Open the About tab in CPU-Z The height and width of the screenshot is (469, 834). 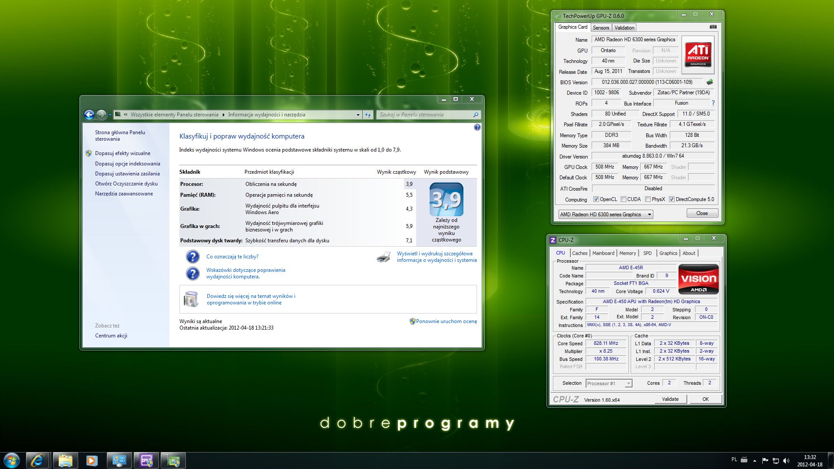click(x=689, y=253)
